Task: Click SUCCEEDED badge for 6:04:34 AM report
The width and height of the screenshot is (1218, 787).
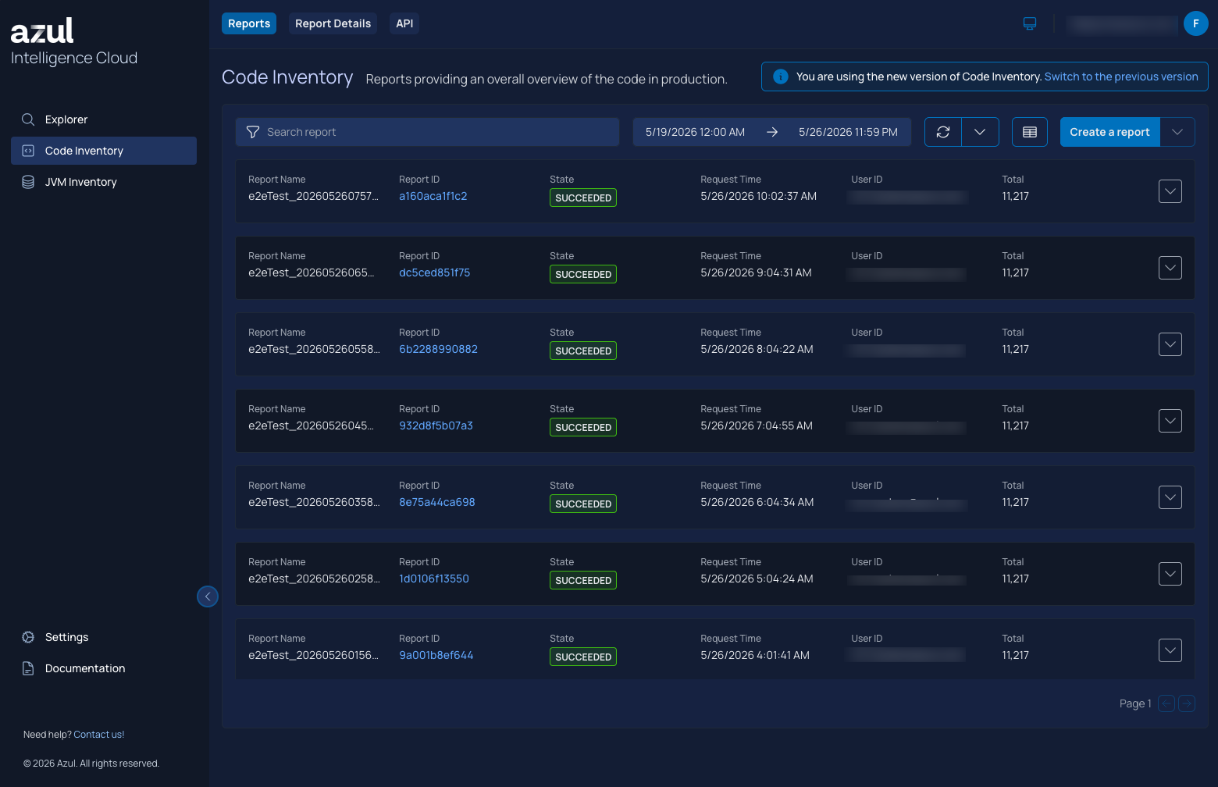Action: coord(583,504)
